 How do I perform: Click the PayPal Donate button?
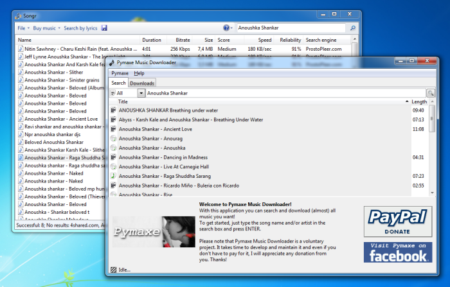click(397, 222)
